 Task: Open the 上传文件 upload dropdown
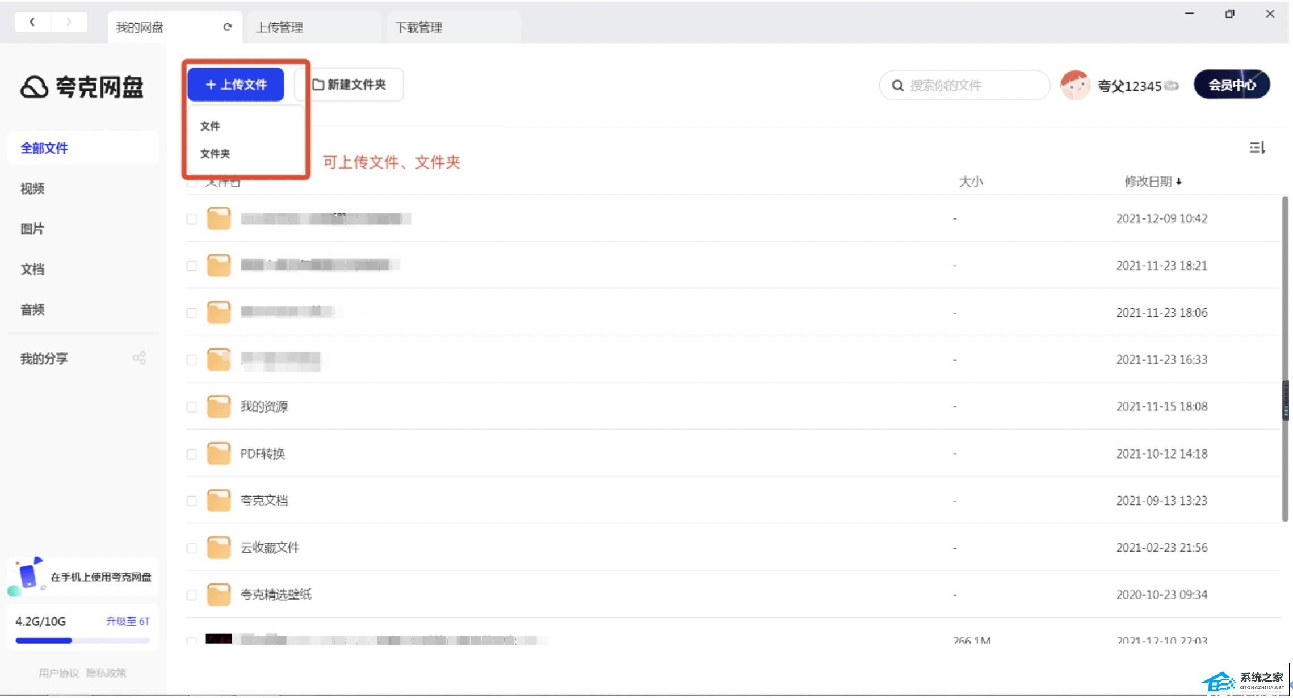click(236, 85)
